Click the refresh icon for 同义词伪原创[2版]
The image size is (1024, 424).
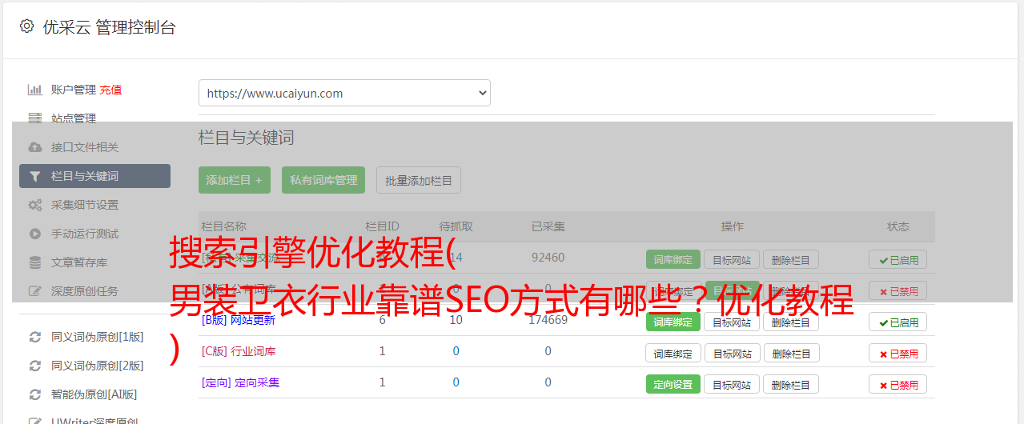click(34, 366)
